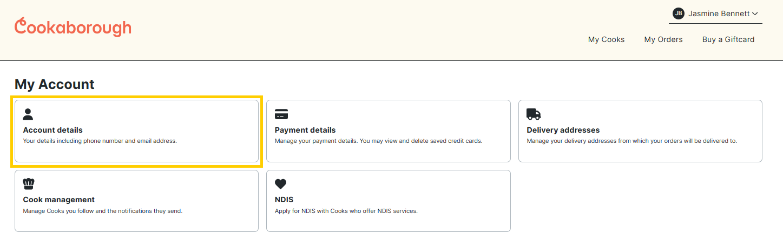Click the delivery truck icon
This screenshot has height=247, width=783.
coord(534,114)
